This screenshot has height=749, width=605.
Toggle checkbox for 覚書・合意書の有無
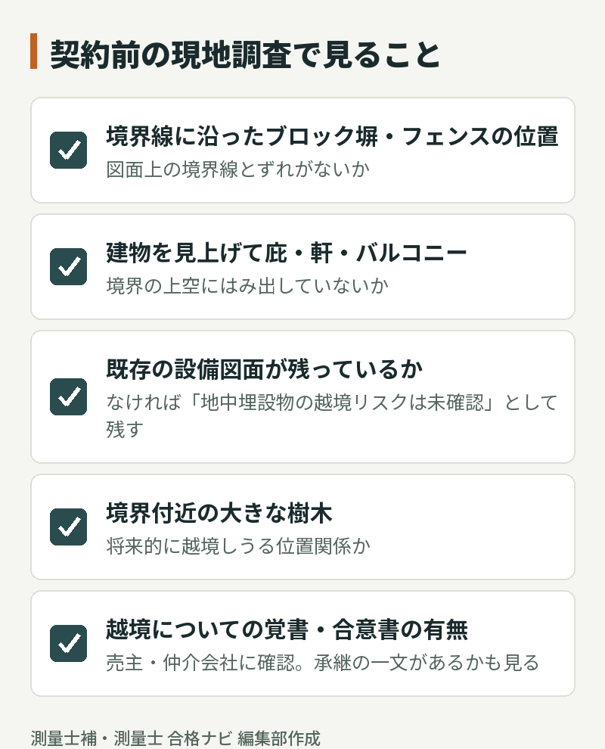[68, 643]
